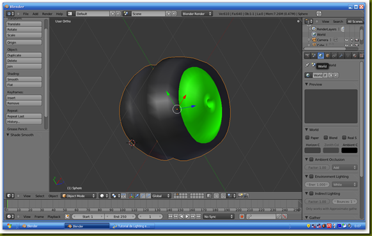
Task: Click the Origin button
Action: coord(24,42)
